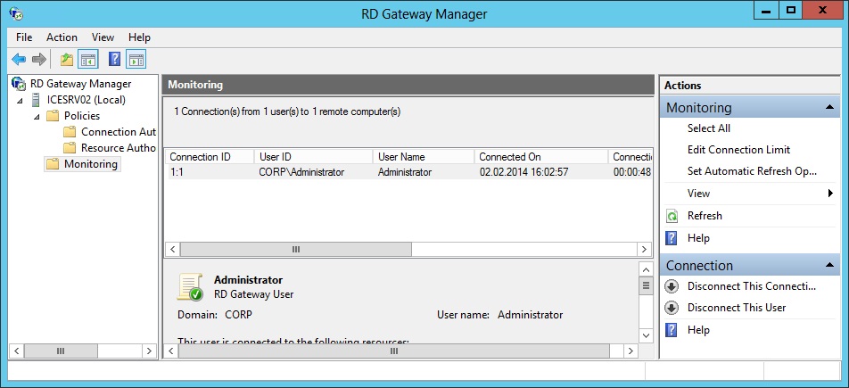Open Set Automatic Refresh Options

click(x=752, y=171)
